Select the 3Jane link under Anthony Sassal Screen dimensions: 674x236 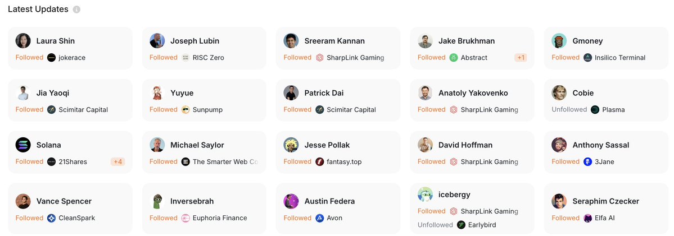coord(604,161)
